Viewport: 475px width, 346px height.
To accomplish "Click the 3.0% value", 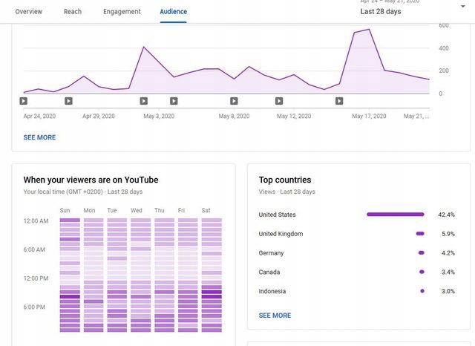I will (x=448, y=291).
